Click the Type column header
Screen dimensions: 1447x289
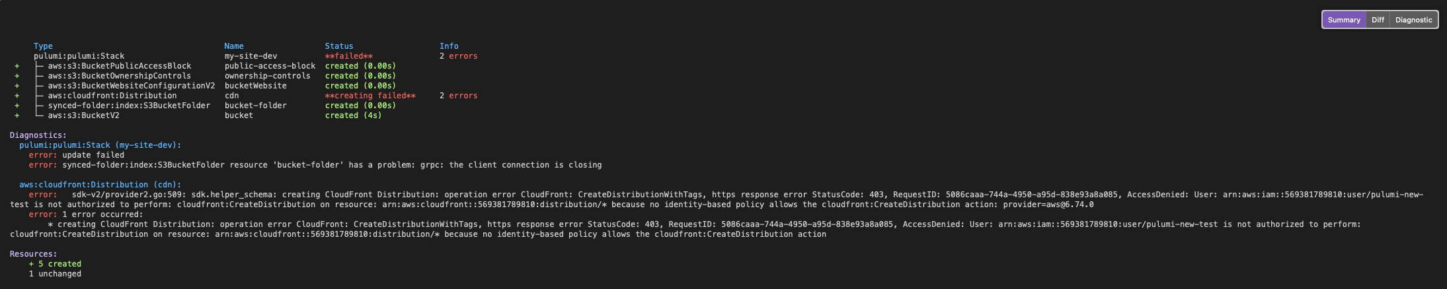[43, 46]
